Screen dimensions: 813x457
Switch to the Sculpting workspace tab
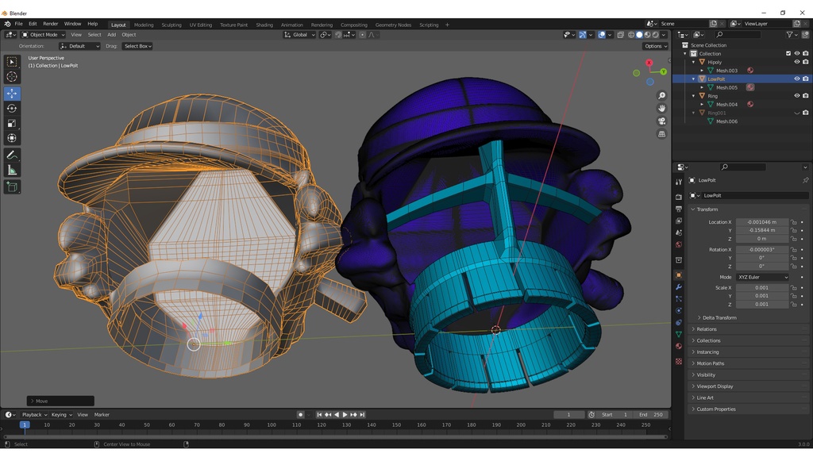tap(171, 25)
